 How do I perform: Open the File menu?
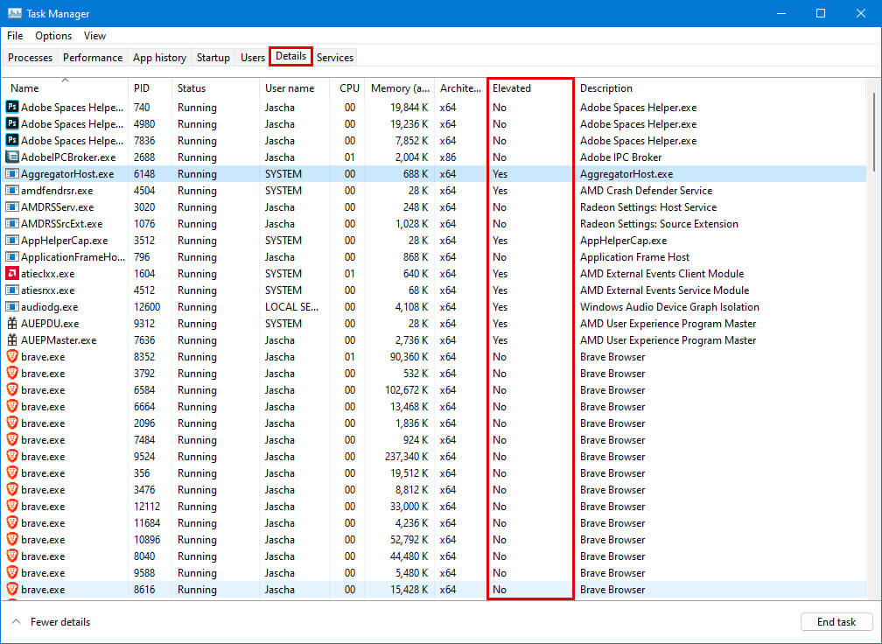pyautogui.click(x=15, y=35)
